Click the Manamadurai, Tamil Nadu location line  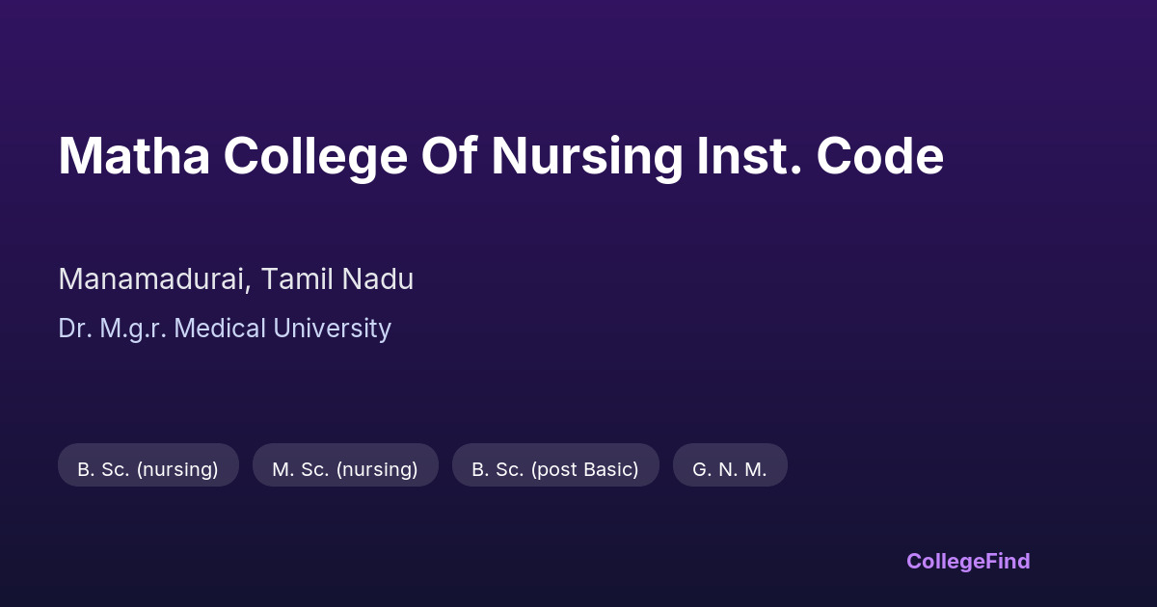pyautogui.click(x=235, y=279)
